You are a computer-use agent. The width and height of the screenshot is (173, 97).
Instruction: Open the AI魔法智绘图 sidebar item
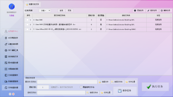[x=12, y=44]
